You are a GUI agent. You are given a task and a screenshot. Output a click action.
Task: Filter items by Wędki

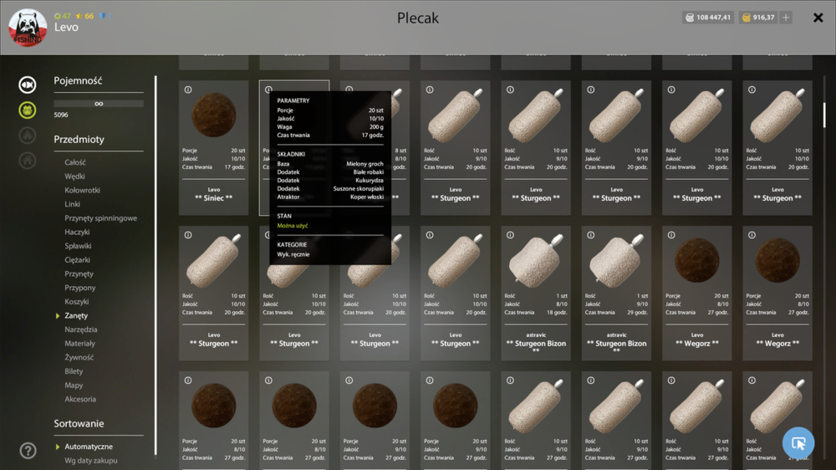pyautogui.click(x=74, y=176)
